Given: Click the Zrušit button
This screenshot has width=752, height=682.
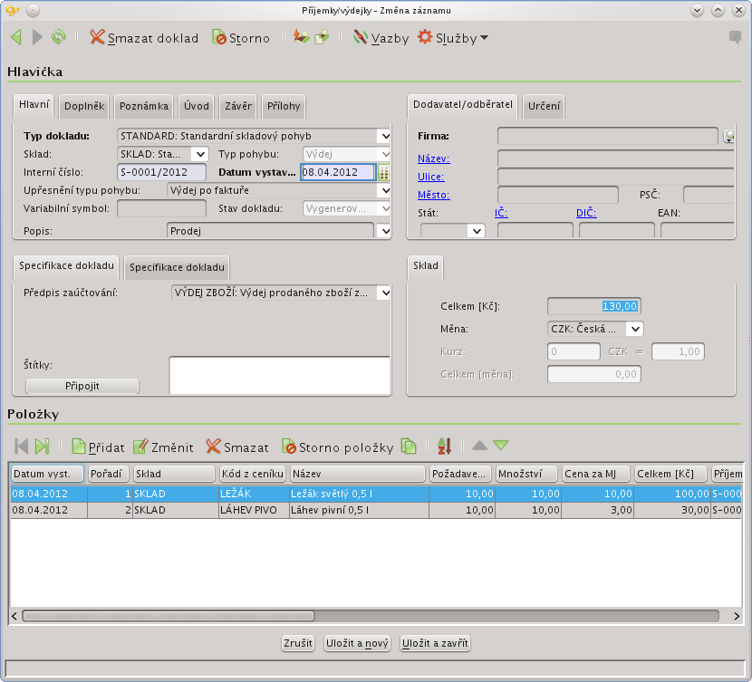Looking at the screenshot, I should pos(298,643).
